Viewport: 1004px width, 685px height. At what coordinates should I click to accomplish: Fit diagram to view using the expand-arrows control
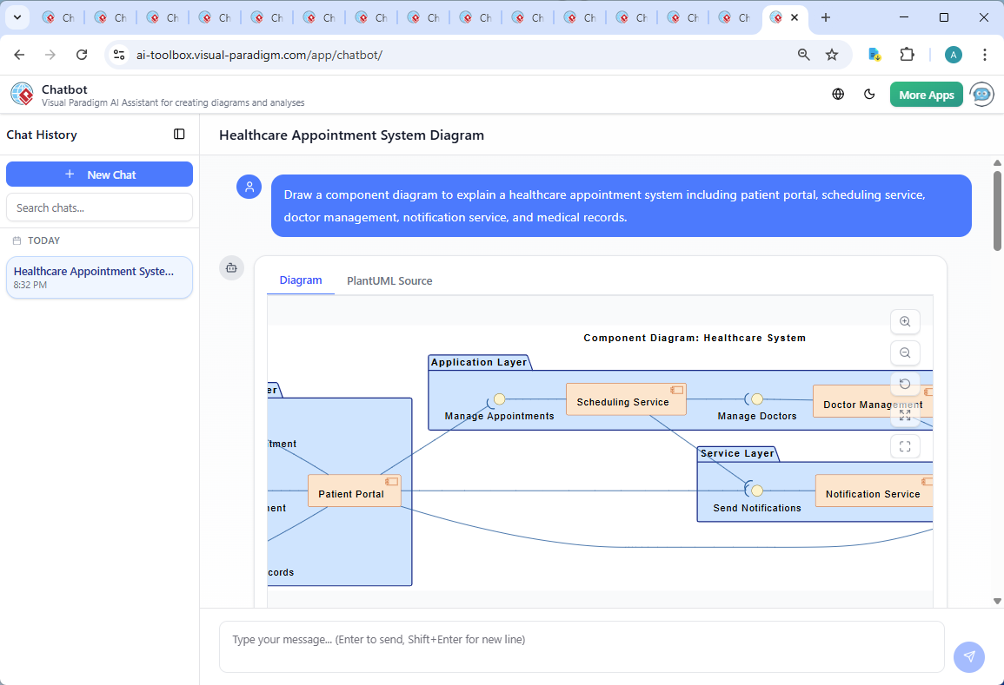(x=905, y=415)
